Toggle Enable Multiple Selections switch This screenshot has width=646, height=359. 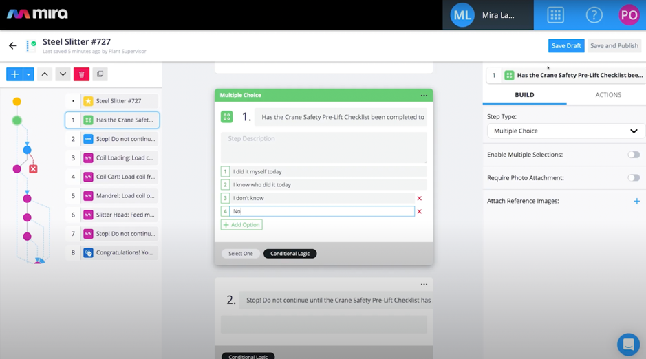(634, 155)
